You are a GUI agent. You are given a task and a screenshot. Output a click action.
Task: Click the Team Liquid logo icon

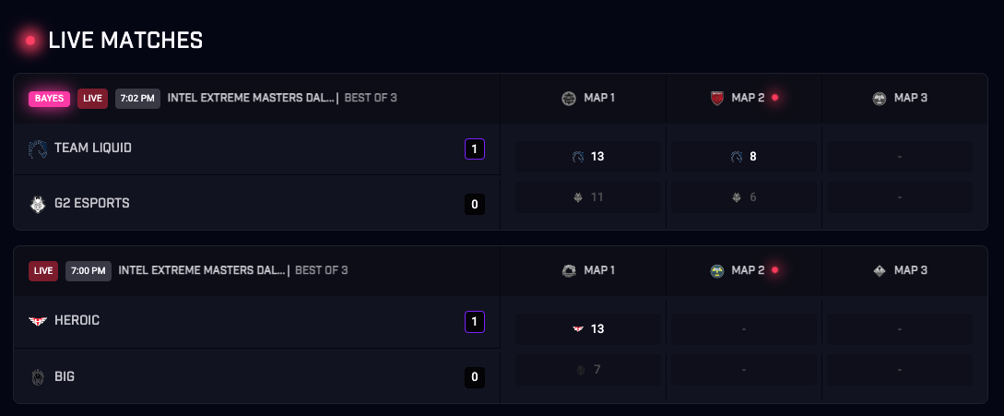tap(38, 149)
